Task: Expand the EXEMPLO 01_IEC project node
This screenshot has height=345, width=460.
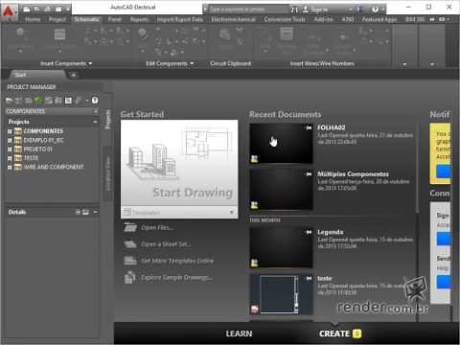Action: pos(10,140)
